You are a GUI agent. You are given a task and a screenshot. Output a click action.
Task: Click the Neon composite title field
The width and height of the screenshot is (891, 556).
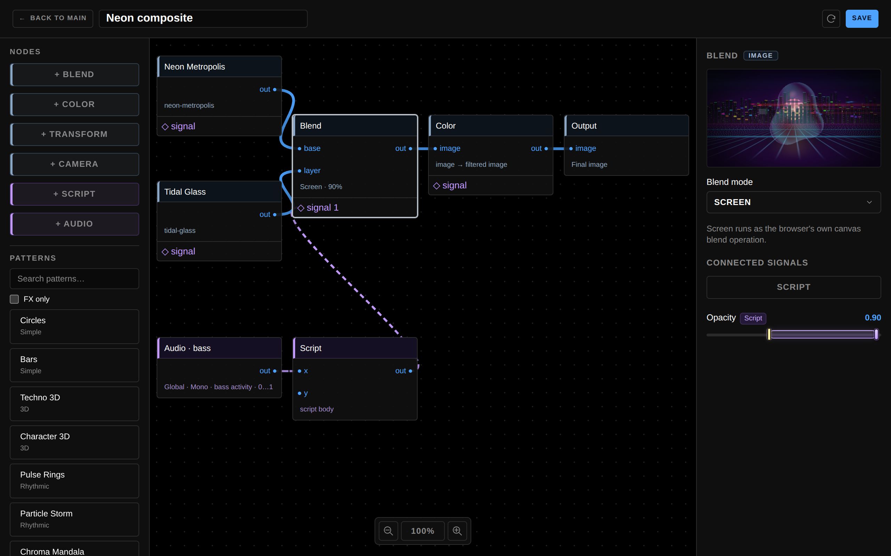point(203,18)
